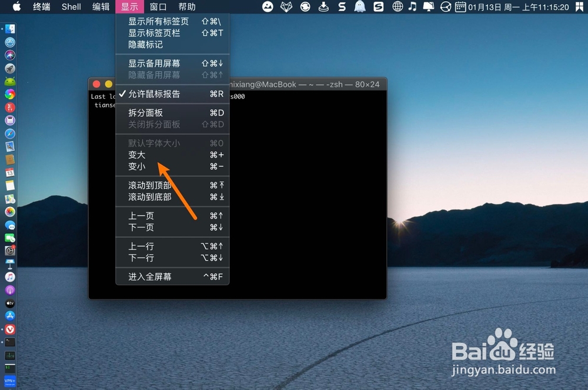The width and height of the screenshot is (588, 390).
Task: Choose 上一页 menu item
Action: (172, 216)
